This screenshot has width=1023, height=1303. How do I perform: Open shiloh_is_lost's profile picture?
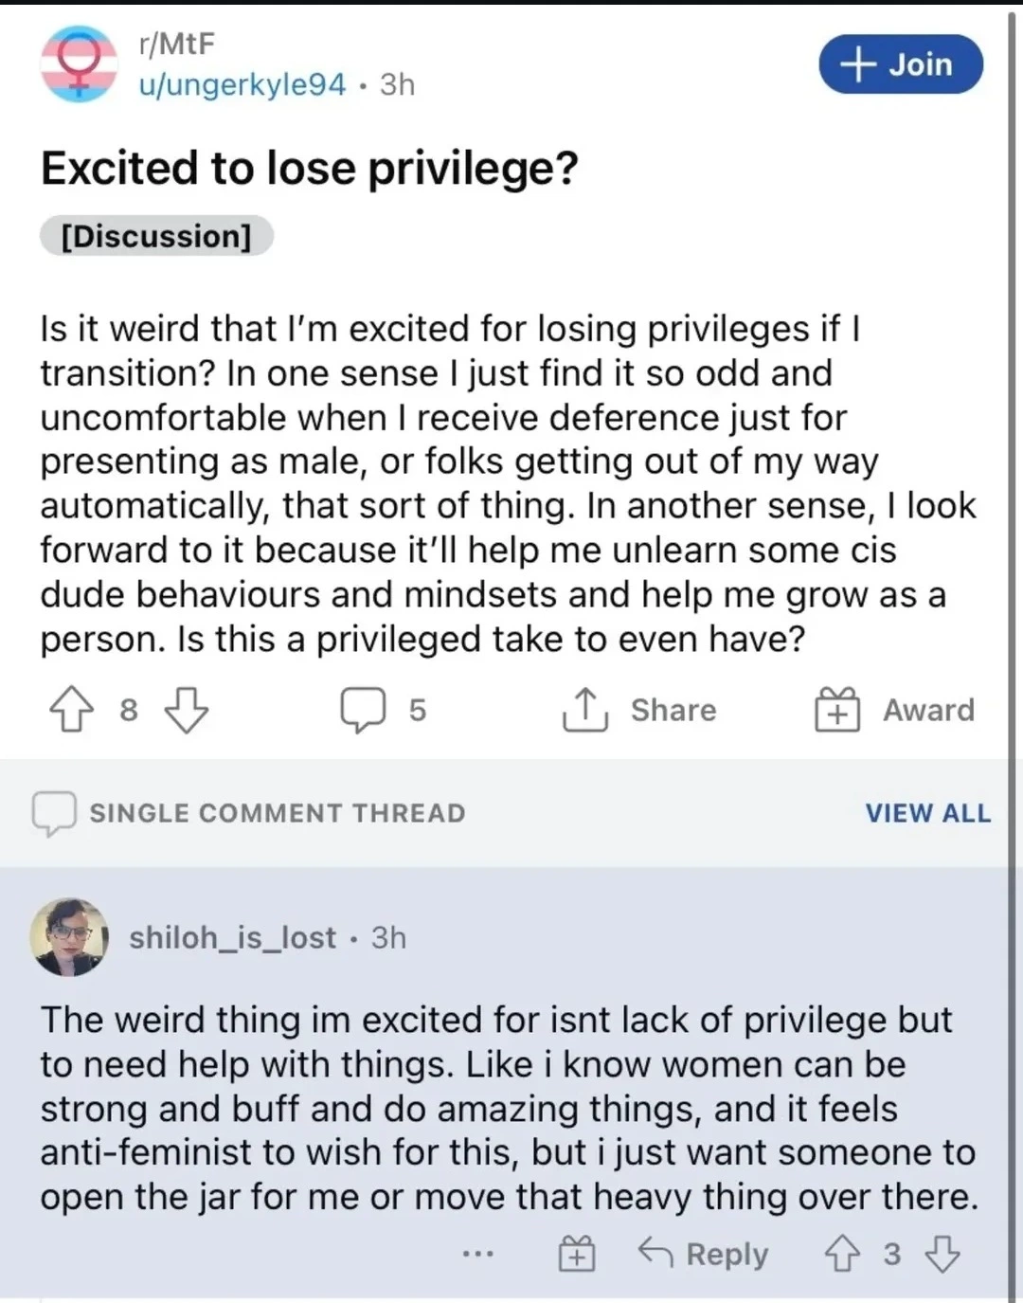tap(69, 937)
